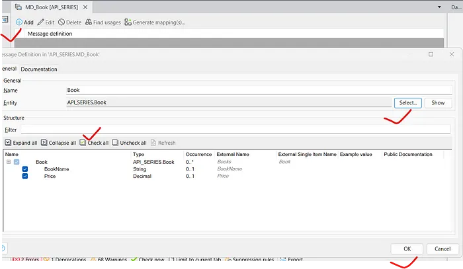Click the Edit pencil icon

41,22
